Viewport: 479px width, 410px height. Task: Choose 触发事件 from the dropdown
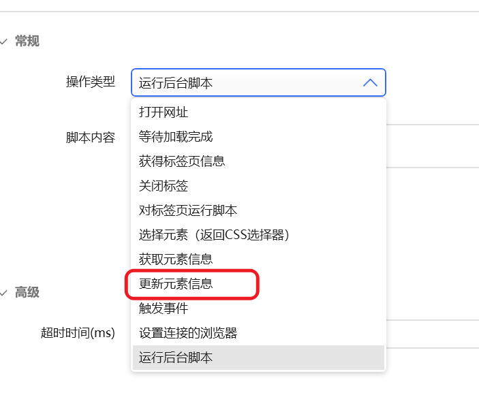tap(164, 308)
